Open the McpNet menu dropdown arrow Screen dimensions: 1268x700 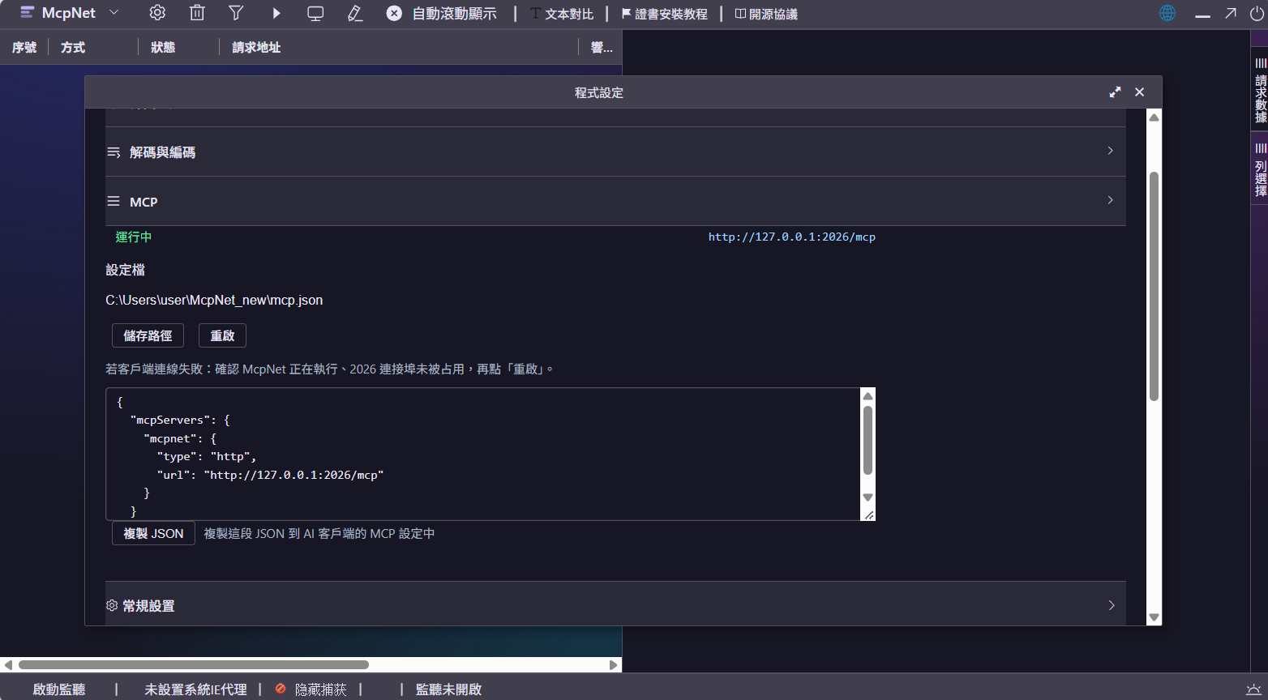[x=114, y=12]
